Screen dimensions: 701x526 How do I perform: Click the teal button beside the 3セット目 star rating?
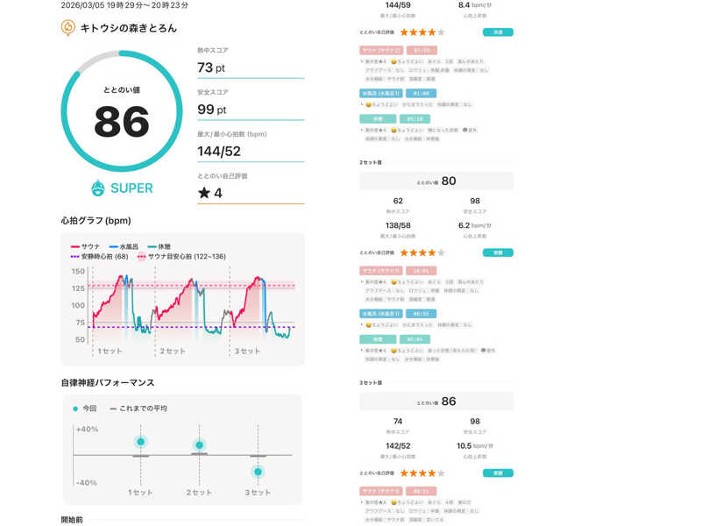tap(498, 473)
